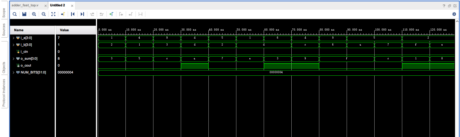The height and width of the screenshot is (137, 460).
Task: Open waveform settings gear
Action: coord(454,14)
